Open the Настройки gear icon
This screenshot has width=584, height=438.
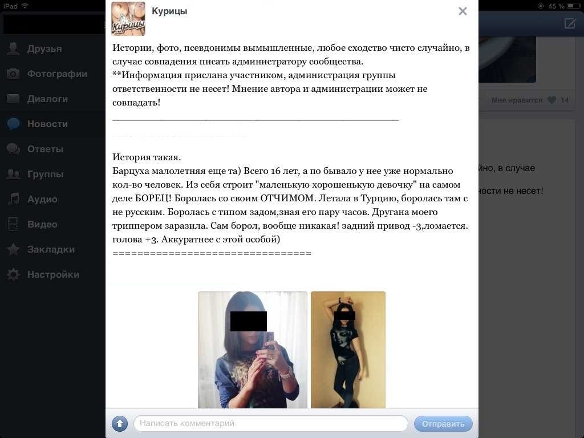(14, 274)
